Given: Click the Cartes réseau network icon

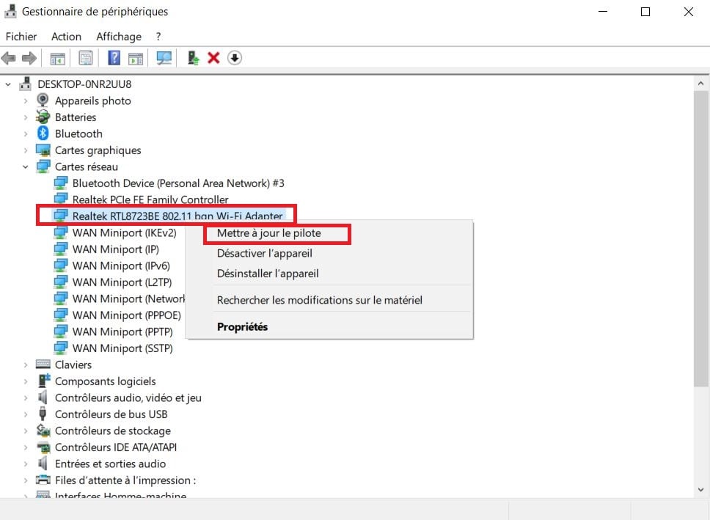Looking at the screenshot, I should pos(43,166).
